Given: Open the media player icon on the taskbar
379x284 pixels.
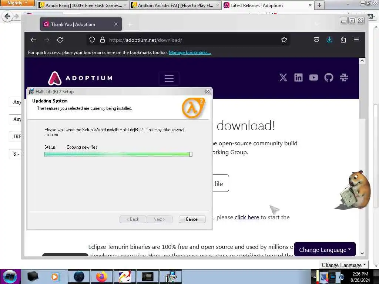Looking at the screenshot, I should [x=55, y=277].
